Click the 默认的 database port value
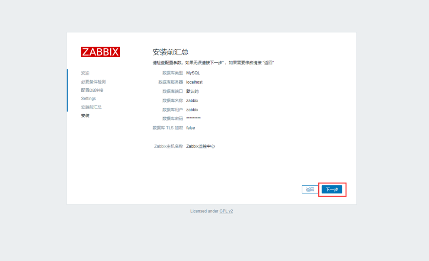The image size is (429, 261). point(192,91)
